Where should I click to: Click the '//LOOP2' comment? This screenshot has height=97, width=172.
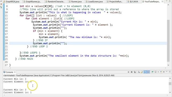coord(69,19)
